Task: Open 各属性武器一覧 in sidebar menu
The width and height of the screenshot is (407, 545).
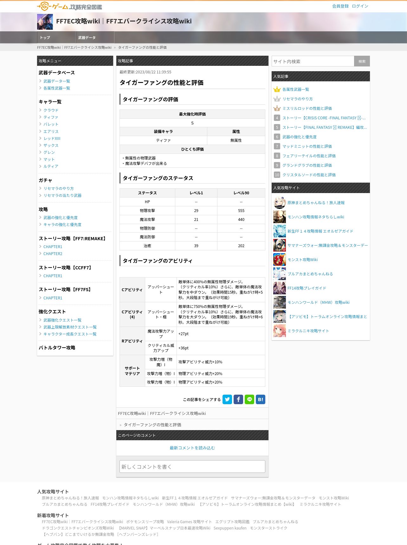Action: click(x=57, y=88)
